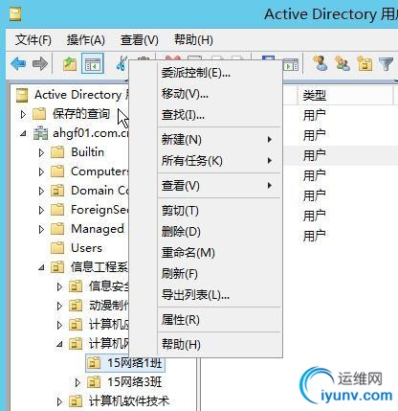
Task: Select the Active Directory root tree node
Action: (81, 95)
